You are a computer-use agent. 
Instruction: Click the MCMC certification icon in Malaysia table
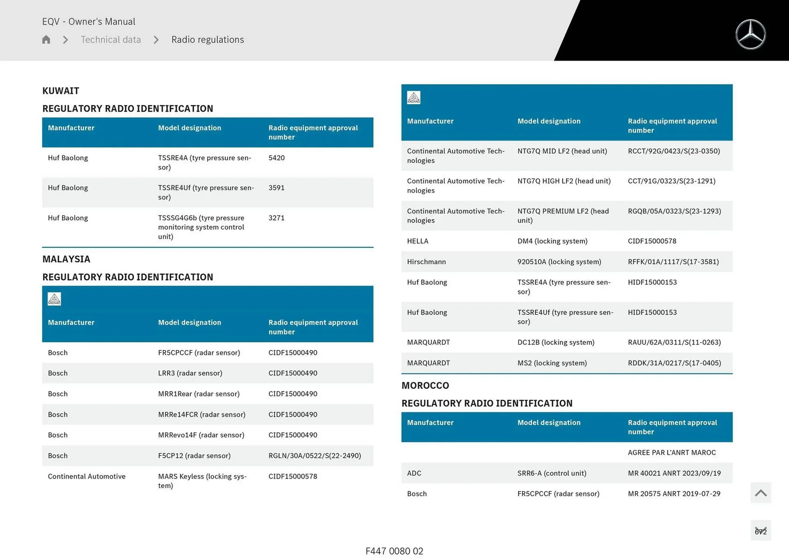[x=54, y=299]
